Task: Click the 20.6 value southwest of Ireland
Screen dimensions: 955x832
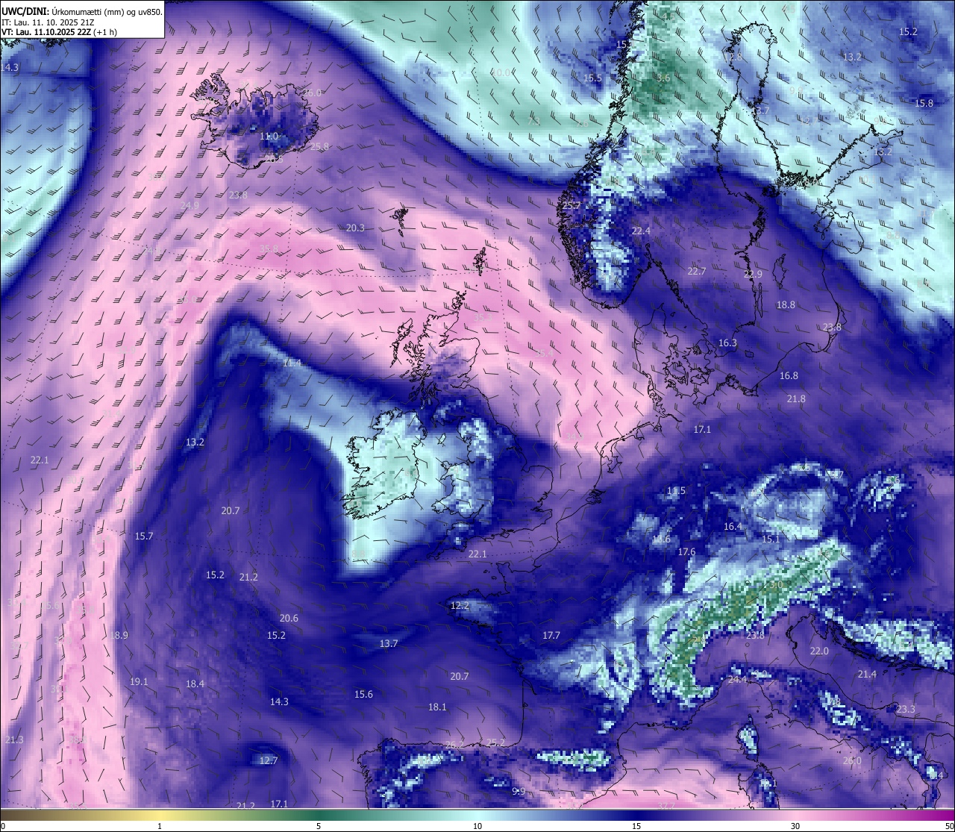Action: coord(289,619)
